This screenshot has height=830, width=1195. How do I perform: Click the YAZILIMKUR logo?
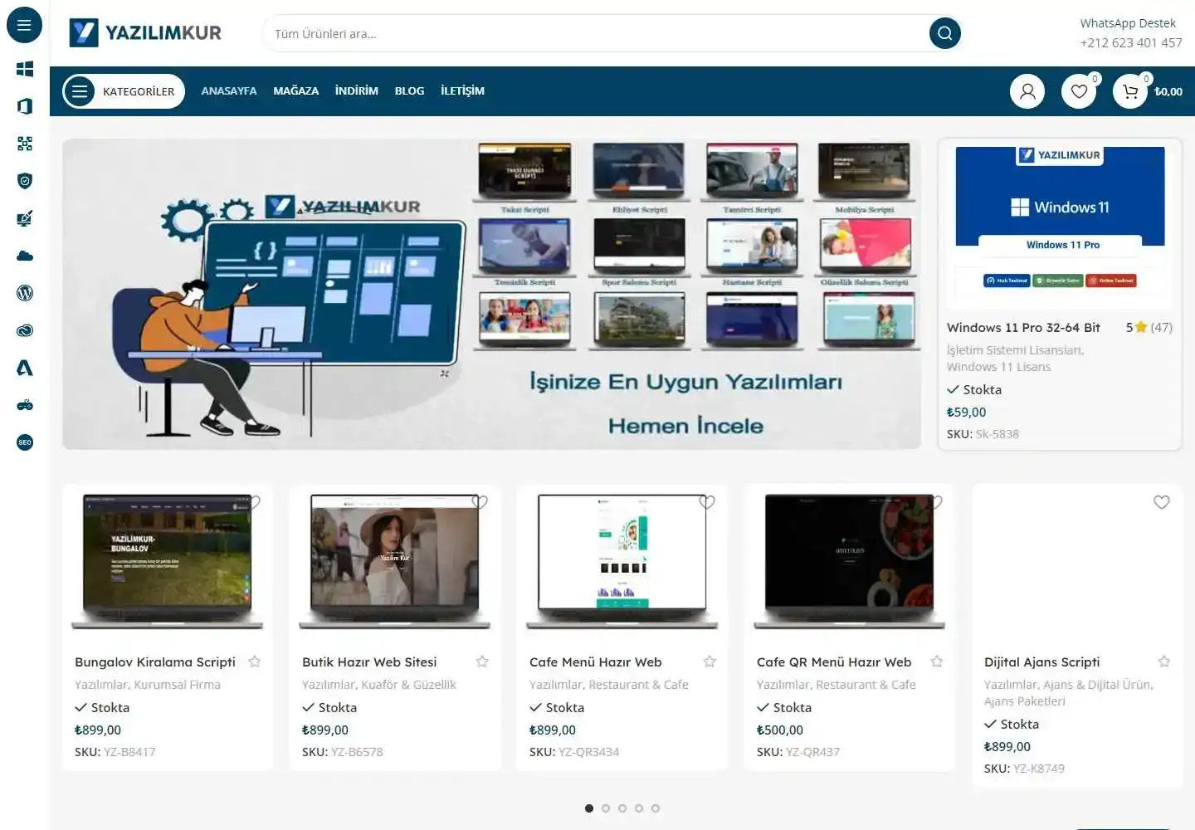(x=146, y=33)
